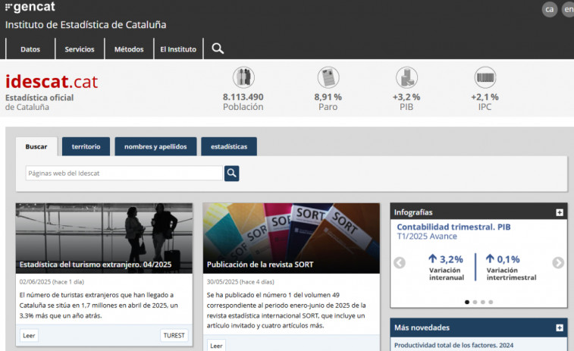This screenshot has width=574, height=351.
Task: Go to next infographic slide arrow
Action: tap(558, 262)
